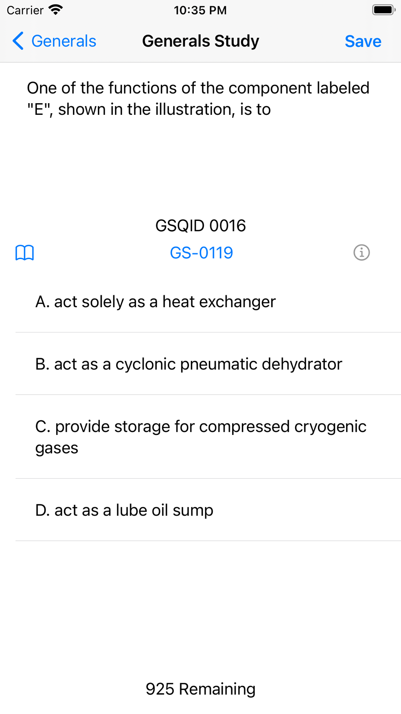401x714 pixels.
Task: Tap the Generals Study title
Action: coord(200,41)
